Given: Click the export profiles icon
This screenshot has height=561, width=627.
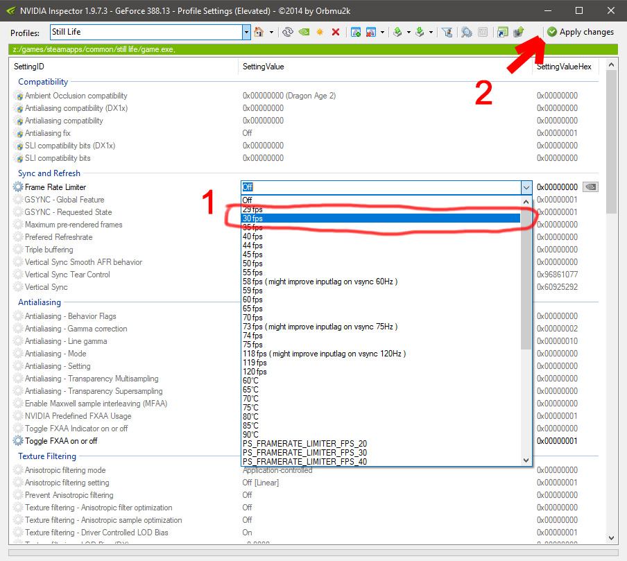Looking at the screenshot, I should point(397,32).
